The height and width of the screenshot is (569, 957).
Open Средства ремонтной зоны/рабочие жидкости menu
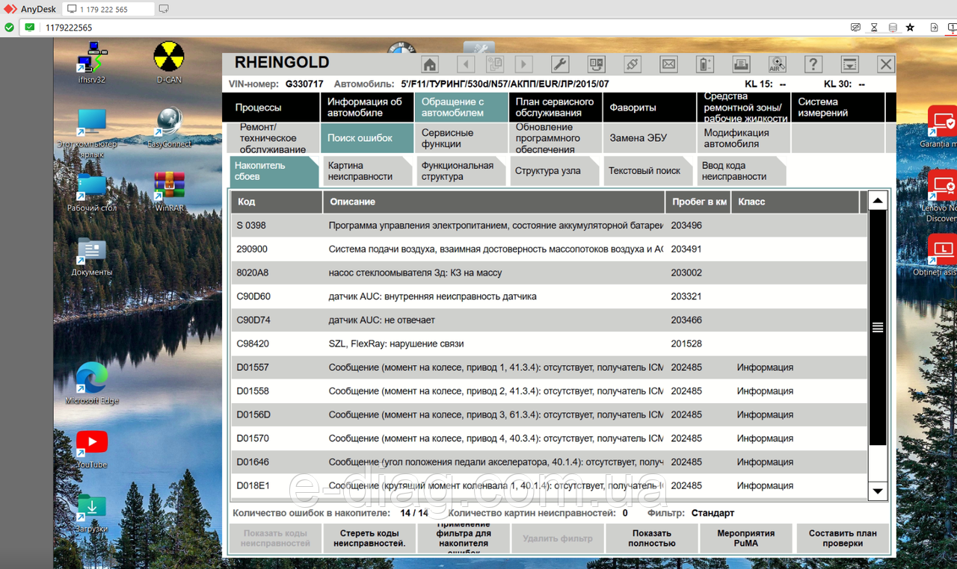[744, 108]
